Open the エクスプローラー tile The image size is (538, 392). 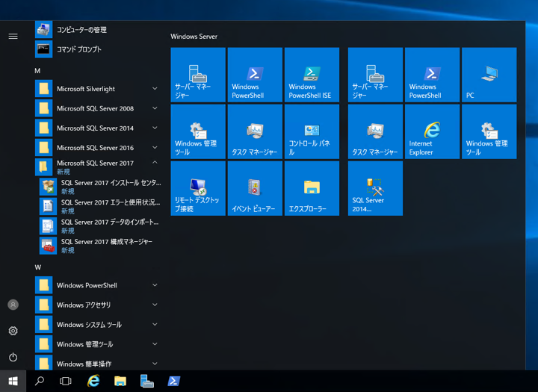(x=312, y=188)
